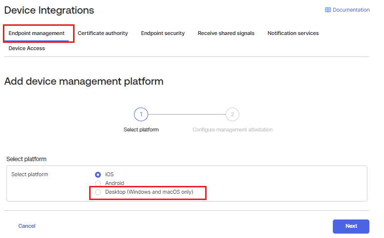The image size is (384, 238).
Task: Go to the Endpoint security tab
Action: click(163, 33)
